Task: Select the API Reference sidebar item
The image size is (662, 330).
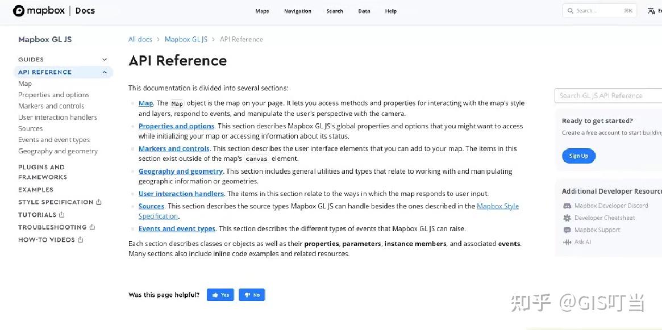Action: 44,72
